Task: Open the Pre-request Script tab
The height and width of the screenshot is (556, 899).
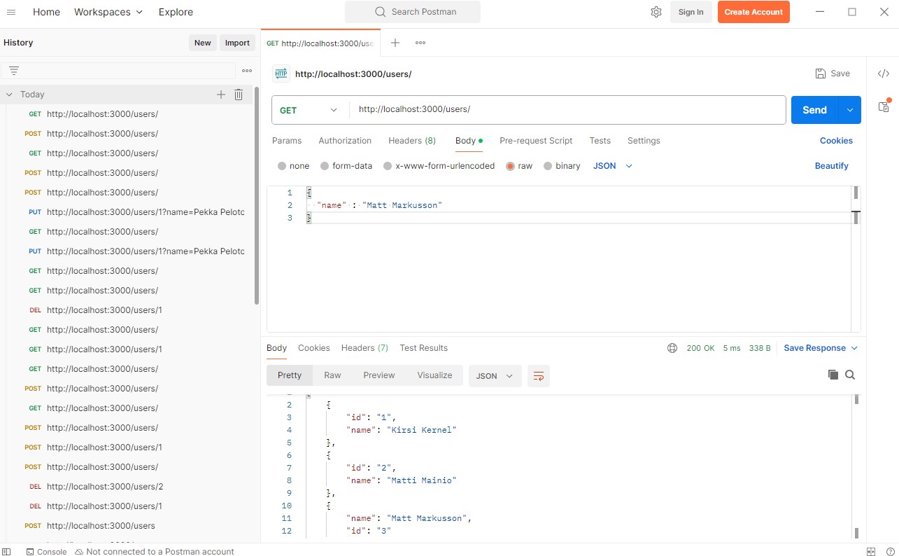Action: tap(536, 141)
